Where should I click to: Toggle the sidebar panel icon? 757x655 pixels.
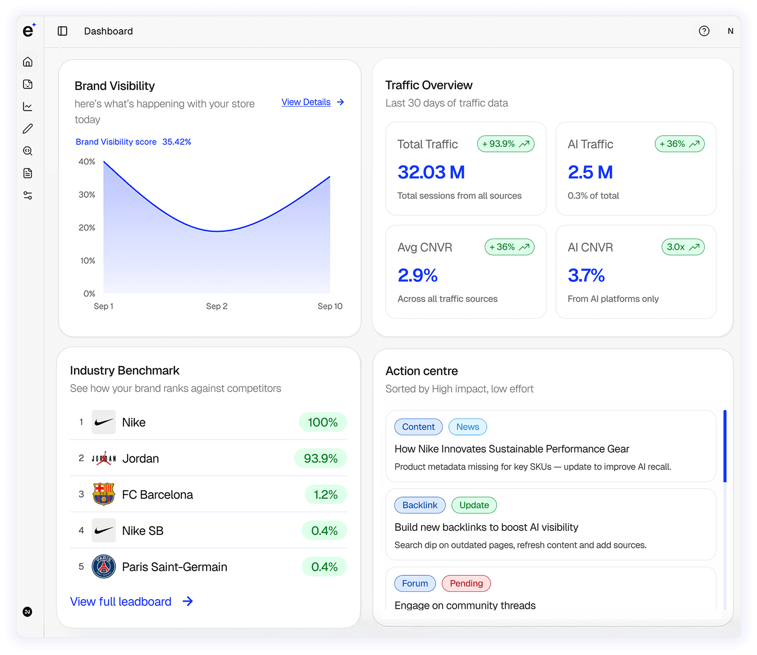pyautogui.click(x=62, y=31)
